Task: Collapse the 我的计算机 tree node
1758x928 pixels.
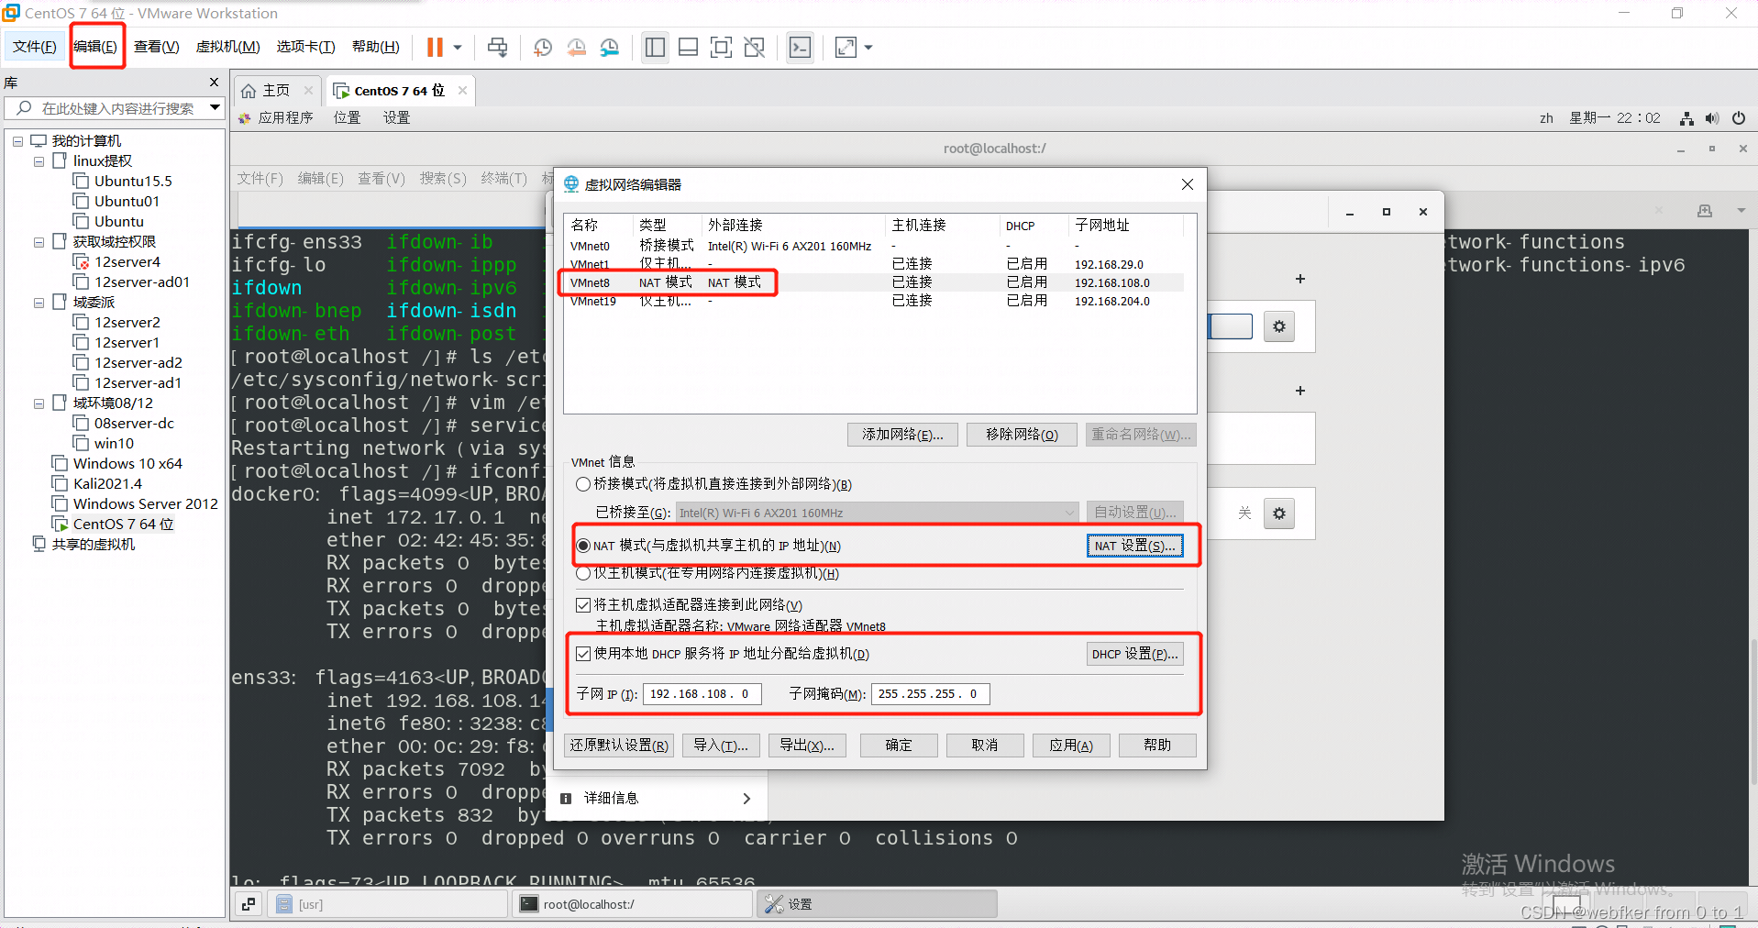Action: (x=17, y=141)
